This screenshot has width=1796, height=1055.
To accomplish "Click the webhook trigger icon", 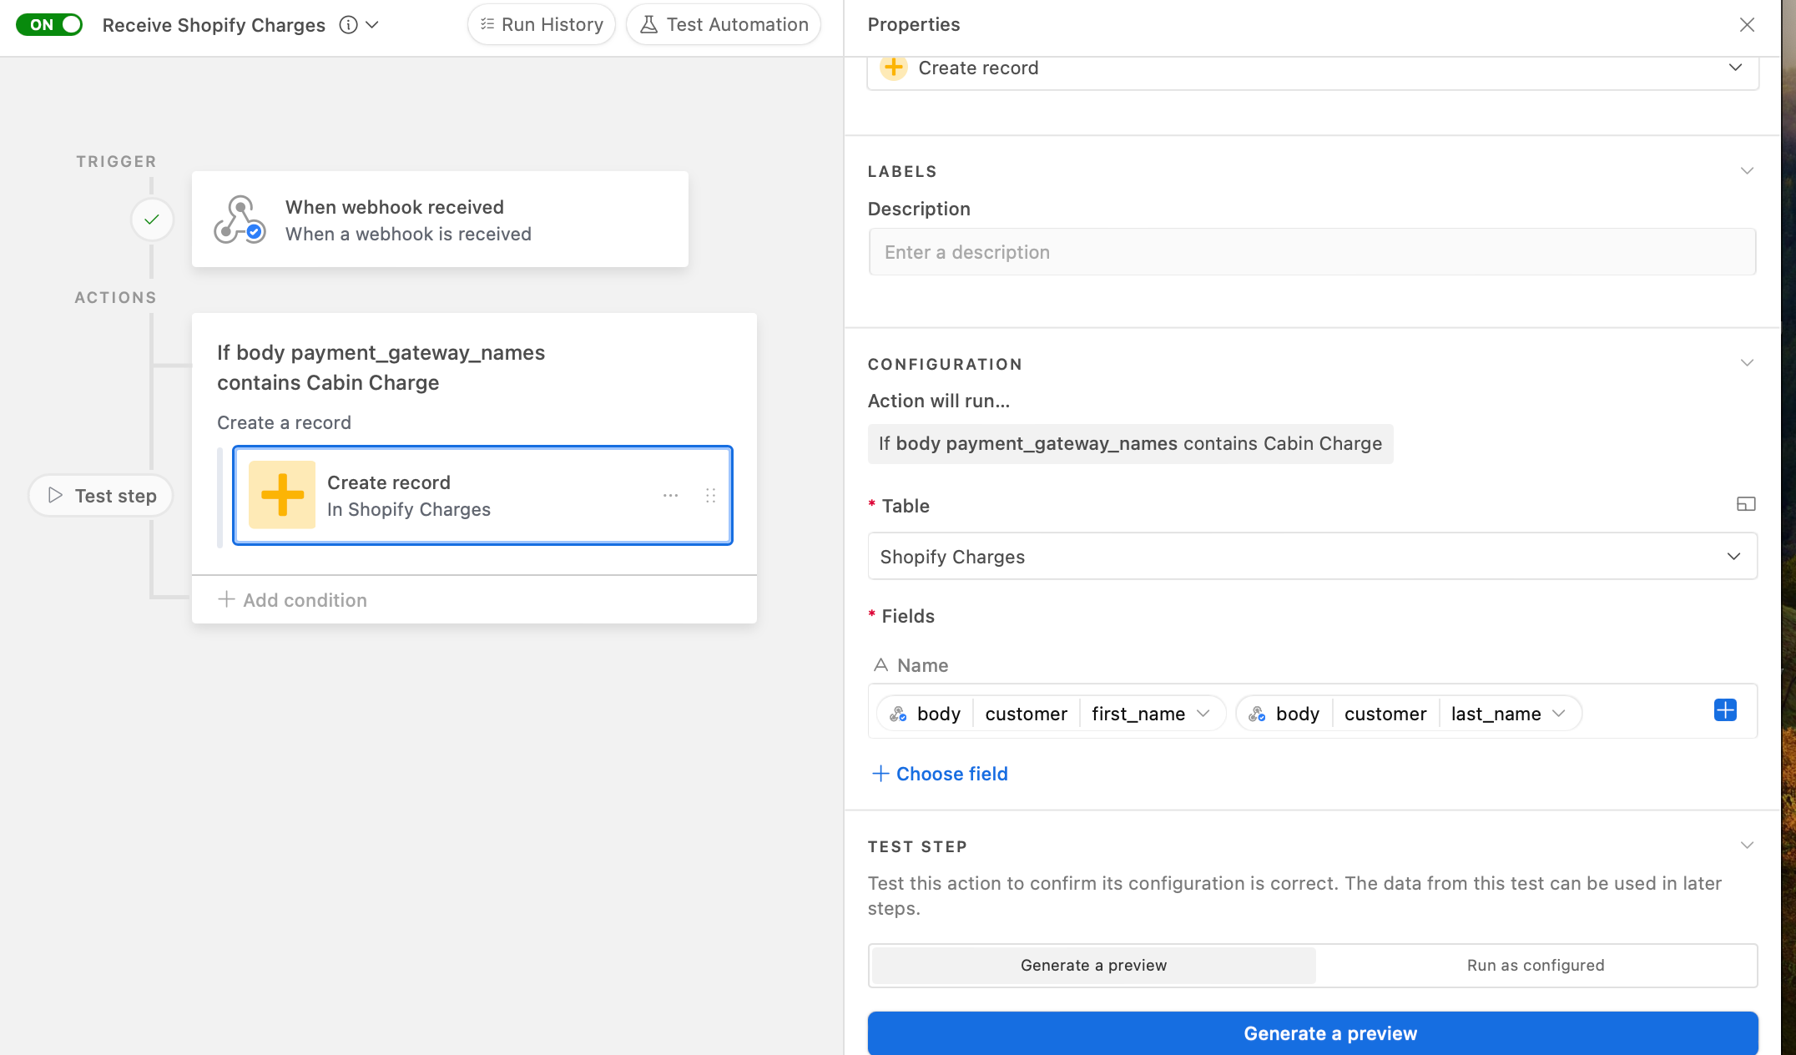I will coord(240,220).
